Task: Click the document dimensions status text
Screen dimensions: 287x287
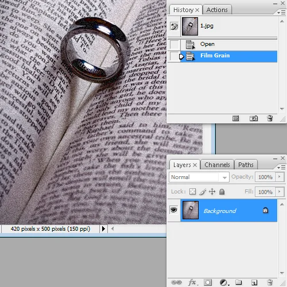Action: tap(51, 228)
